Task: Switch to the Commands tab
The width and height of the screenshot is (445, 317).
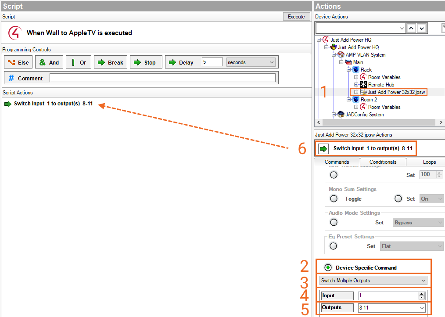Action: coord(337,162)
